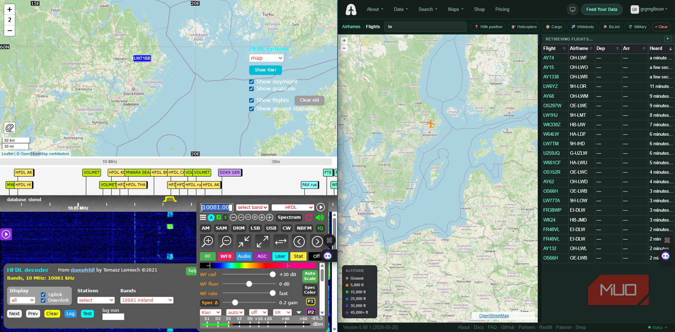Open the grgmgibson account dropdown
Image resolution: width=675 pixels, height=332 pixels.
pyautogui.click(x=649, y=9)
